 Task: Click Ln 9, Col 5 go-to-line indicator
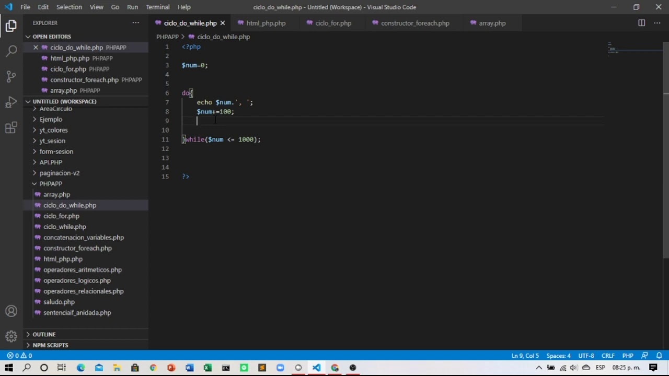525,356
